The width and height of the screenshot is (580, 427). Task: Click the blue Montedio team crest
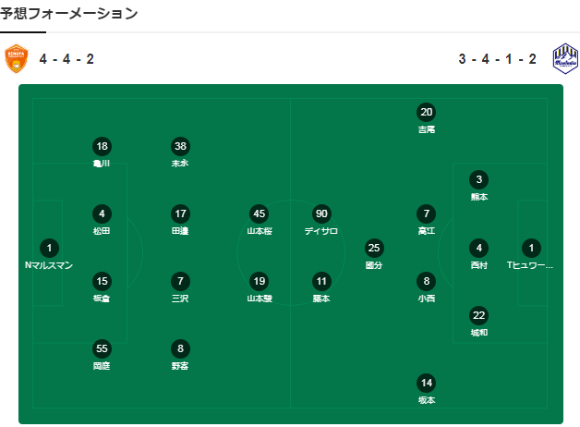tap(565, 59)
